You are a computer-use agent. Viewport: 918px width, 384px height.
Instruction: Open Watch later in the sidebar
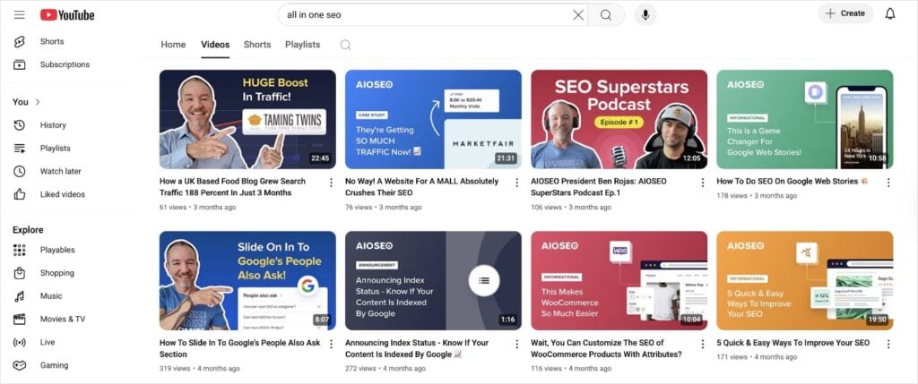point(48,171)
